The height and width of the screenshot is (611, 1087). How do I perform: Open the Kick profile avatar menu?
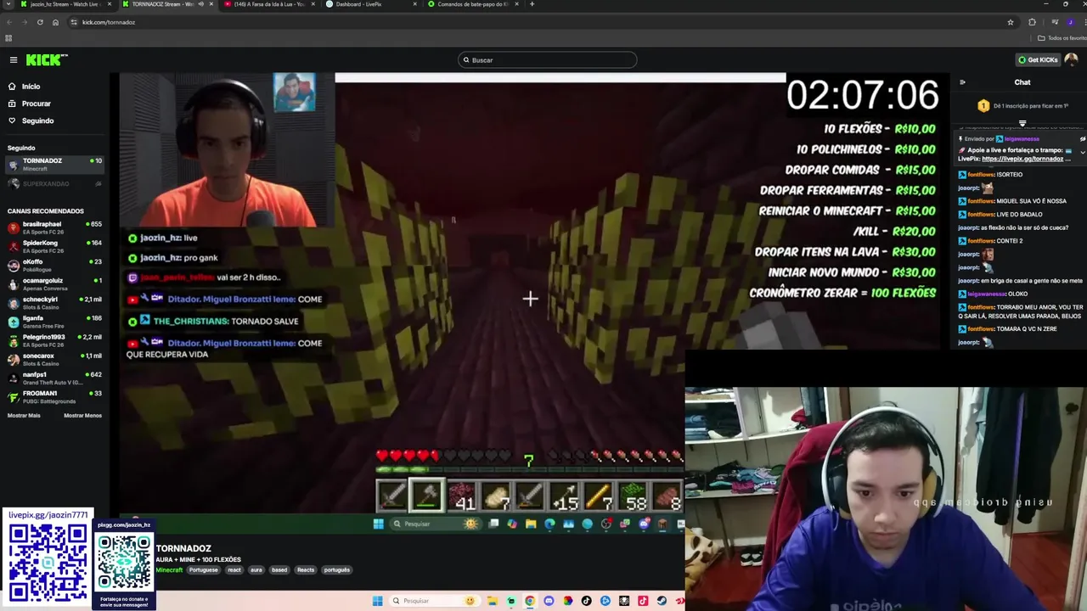pos(1071,59)
